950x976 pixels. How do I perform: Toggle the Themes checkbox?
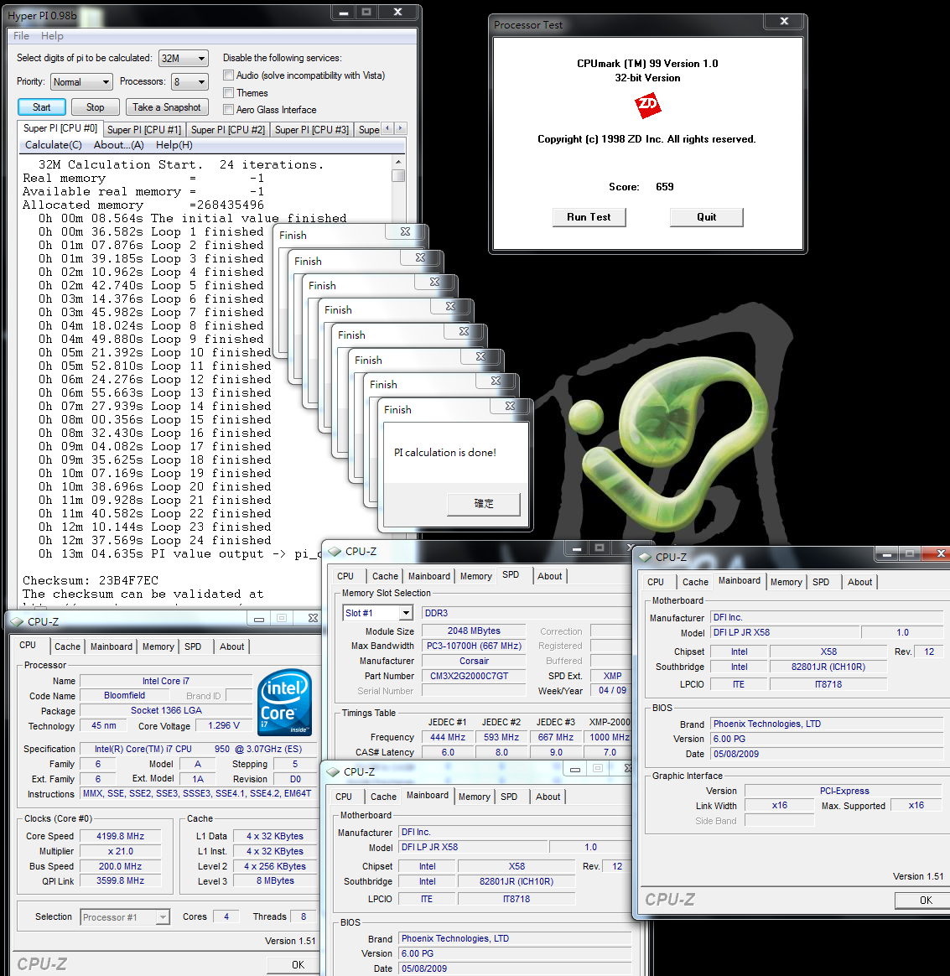(228, 93)
